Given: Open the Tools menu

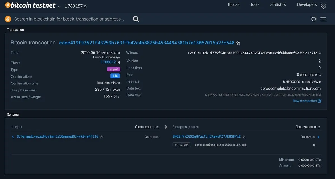Looking at the screenshot, I should pyautogui.click(x=254, y=4).
